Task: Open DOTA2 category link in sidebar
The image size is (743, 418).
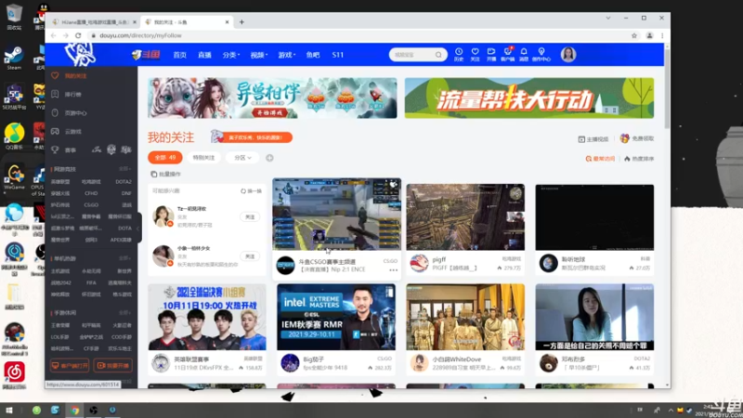Action: pyautogui.click(x=124, y=181)
